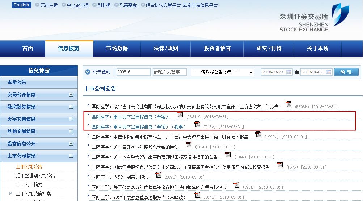Expand 监管信息公开 sidebar section
This screenshot has width=363, height=201.
[71, 143]
